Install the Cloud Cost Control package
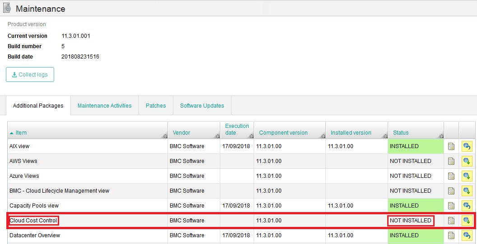The image size is (477, 244). point(467,221)
